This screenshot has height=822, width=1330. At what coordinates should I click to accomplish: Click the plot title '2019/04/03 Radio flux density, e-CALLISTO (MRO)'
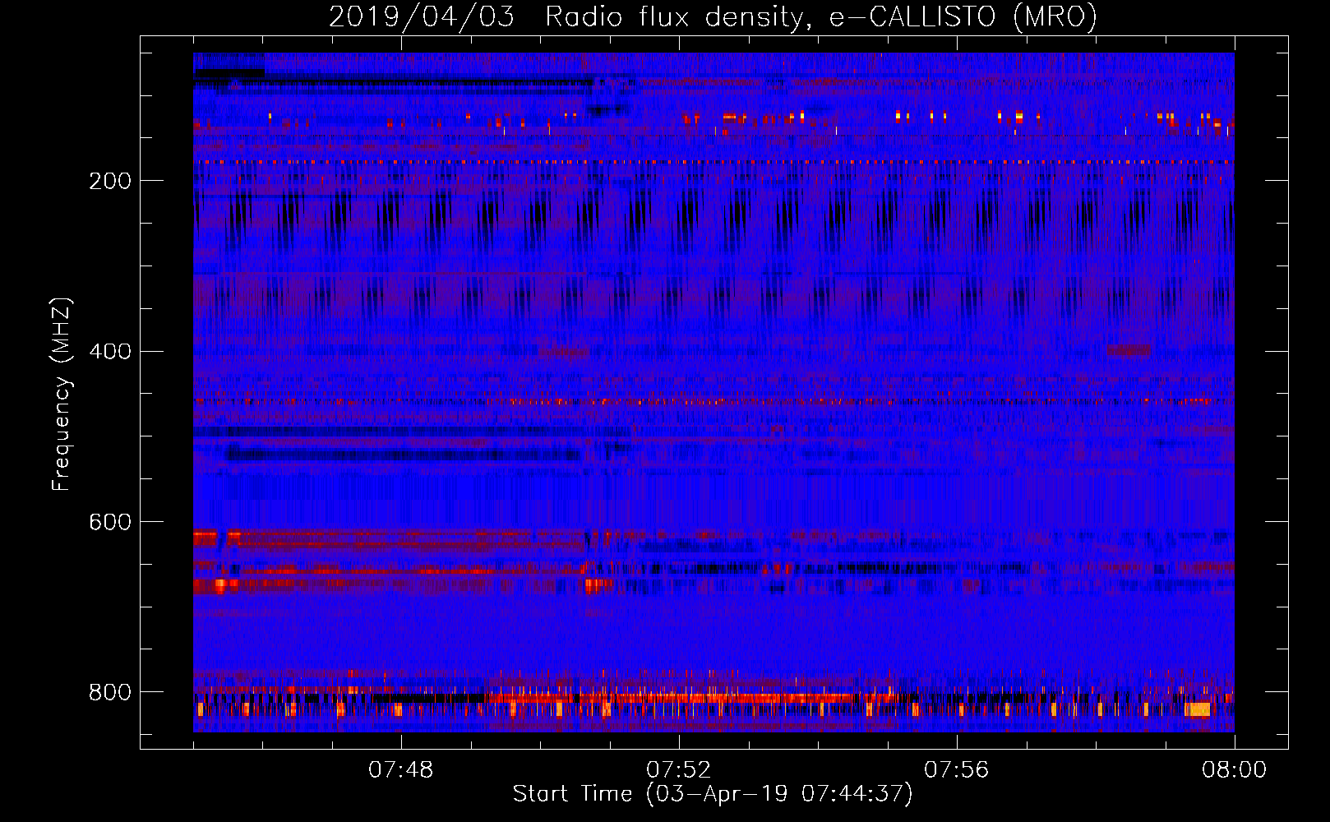(x=713, y=17)
